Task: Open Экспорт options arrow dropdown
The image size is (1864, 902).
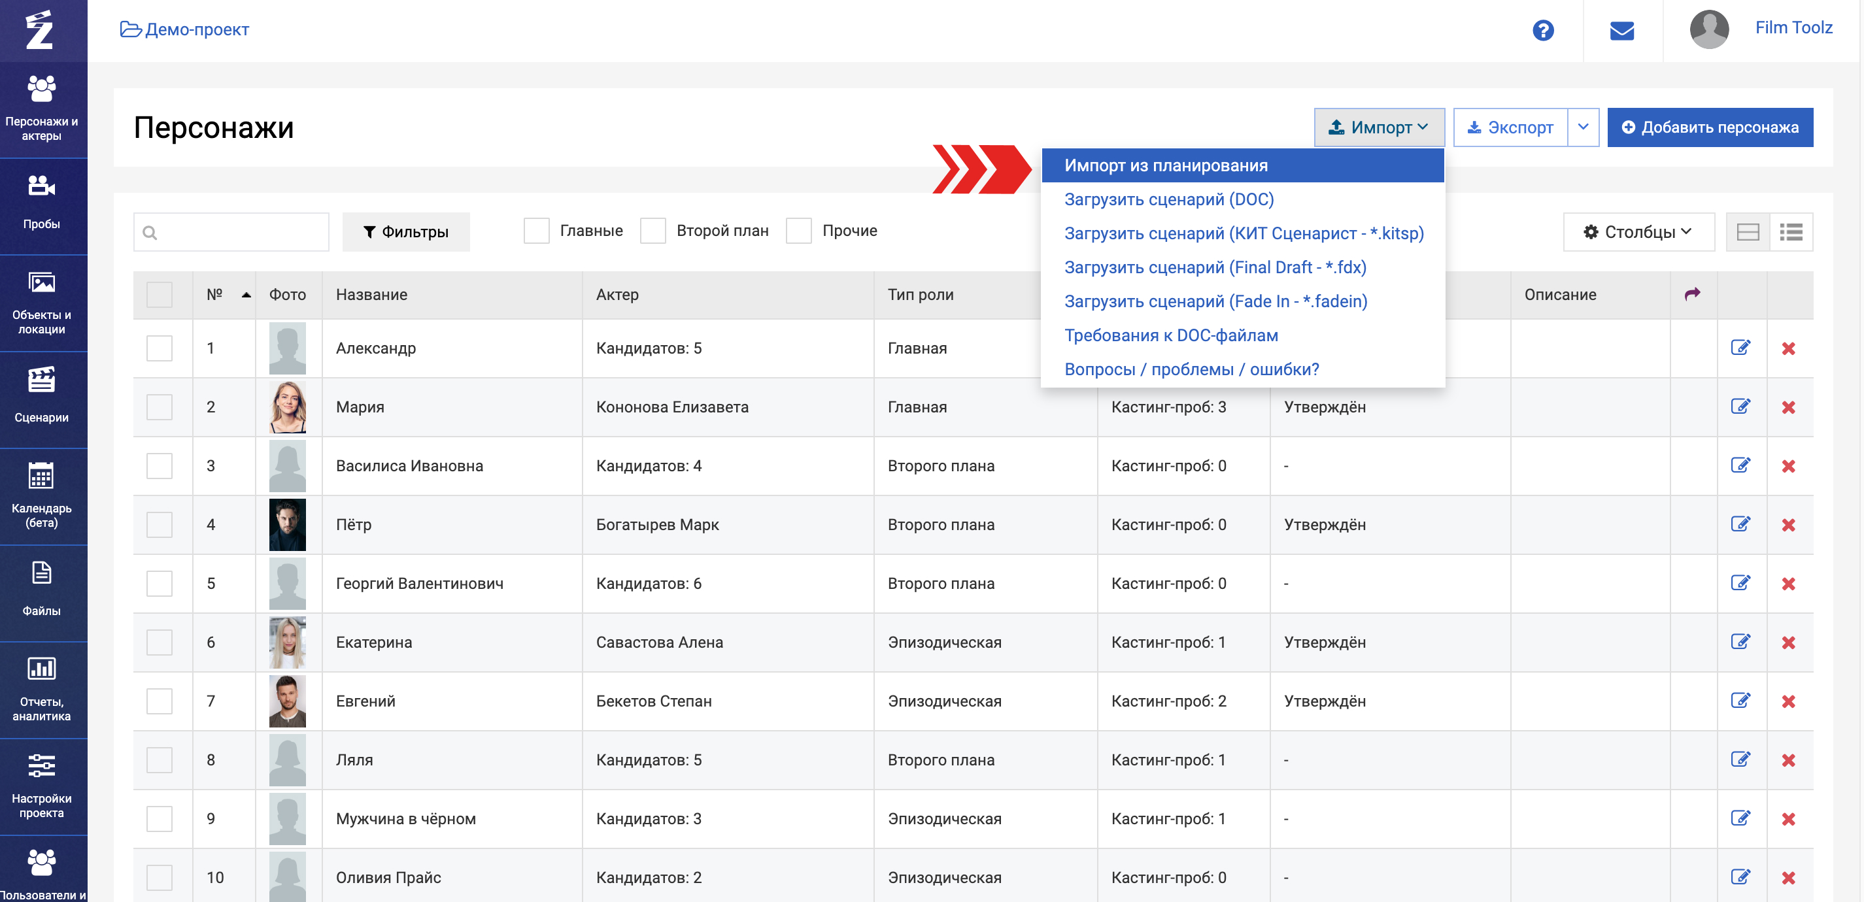Action: [x=1584, y=127]
